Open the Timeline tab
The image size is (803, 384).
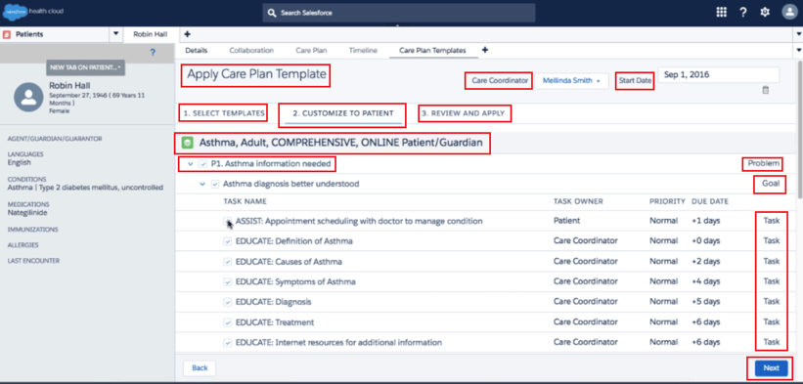tap(363, 50)
